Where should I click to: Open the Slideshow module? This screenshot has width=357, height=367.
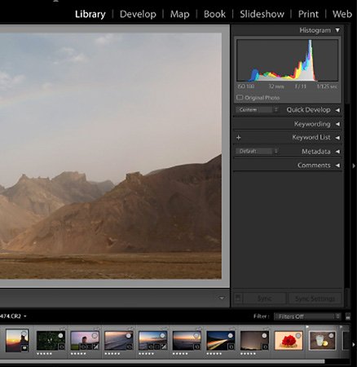tap(262, 14)
